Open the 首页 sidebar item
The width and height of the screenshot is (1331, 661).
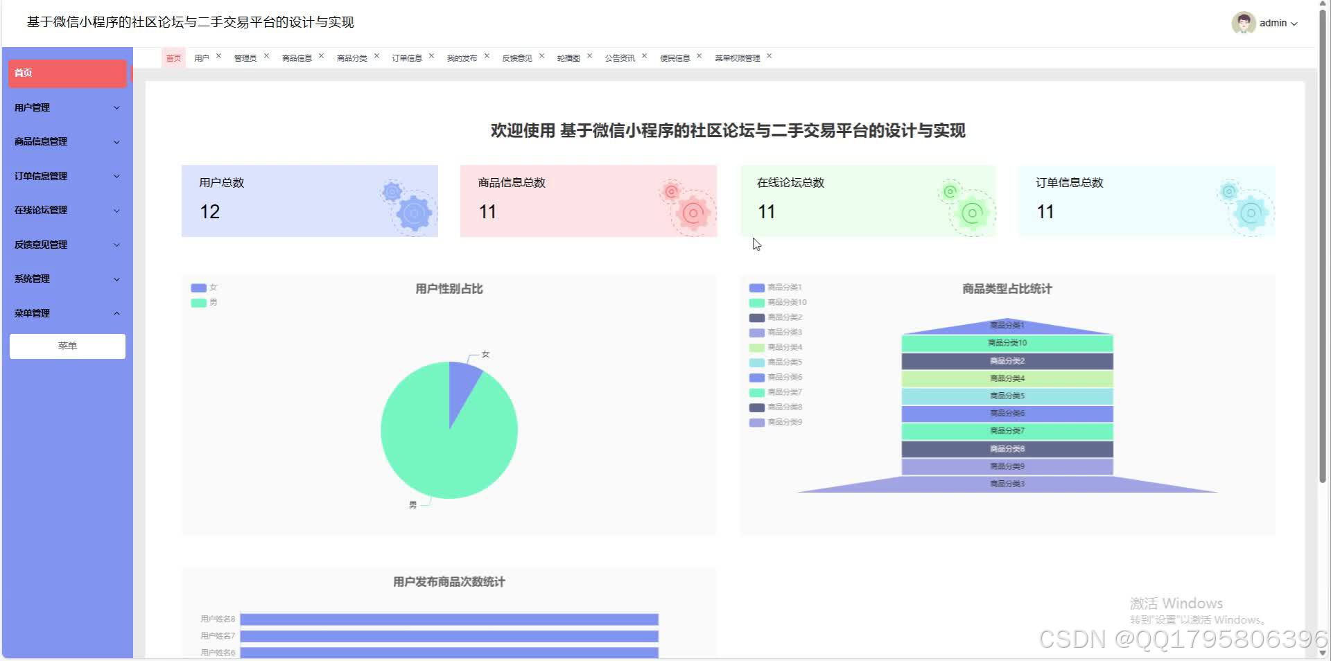(67, 73)
